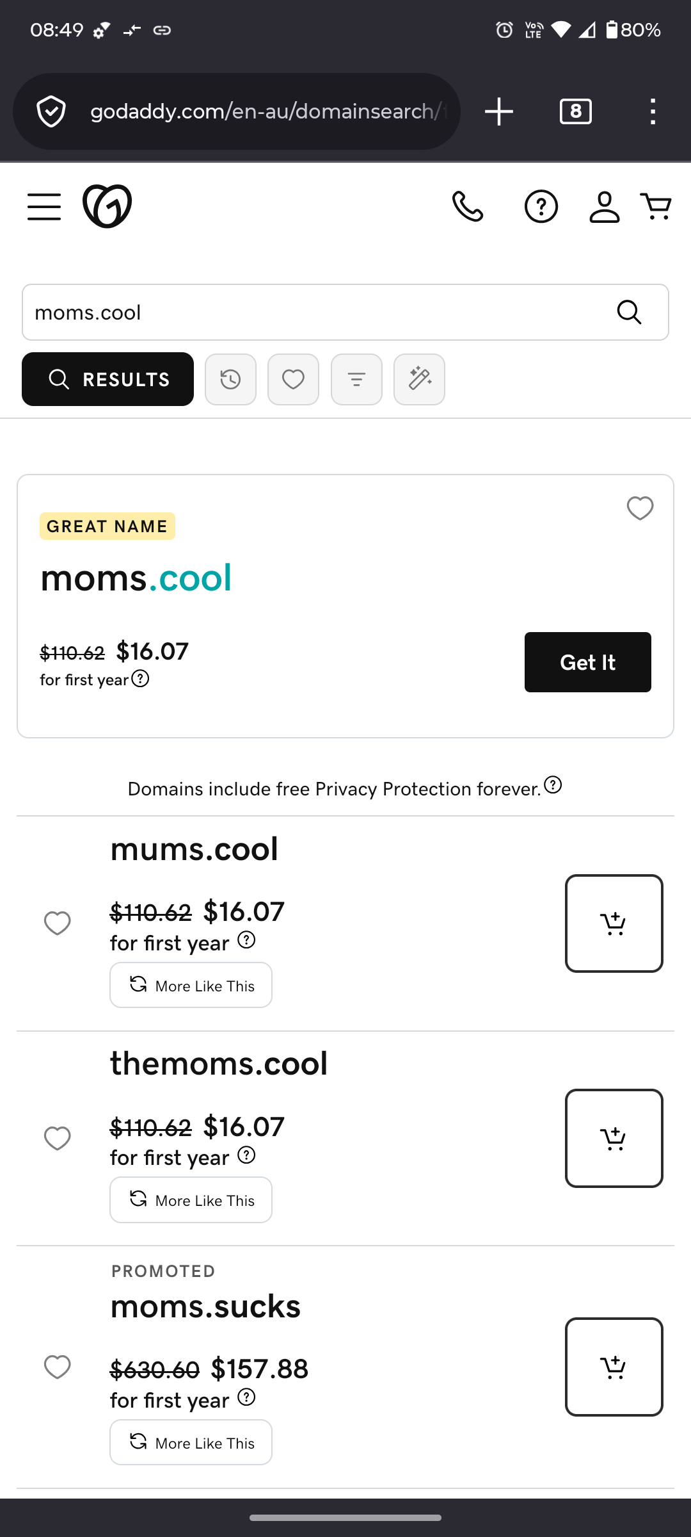
Task: Open the search filters panel
Action: click(x=356, y=380)
